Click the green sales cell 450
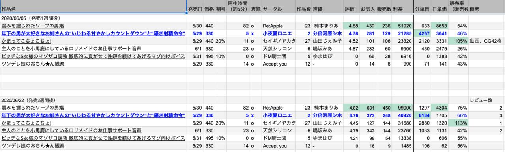This screenshot has width=505, height=152. click(383, 108)
